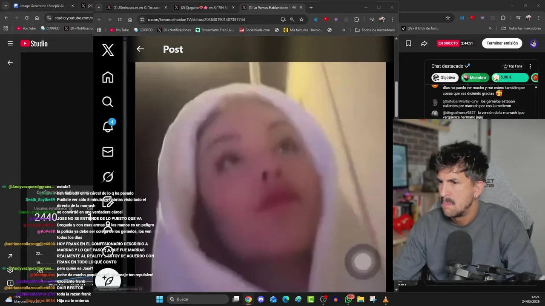545x306 pixels.
Task: Open tab search dropdown in back window
Action: 6,6
